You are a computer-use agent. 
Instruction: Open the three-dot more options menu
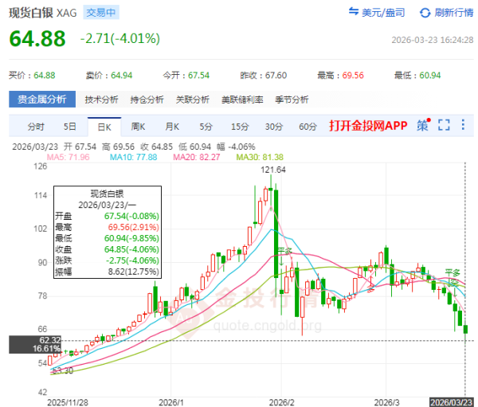pos(463,125)
